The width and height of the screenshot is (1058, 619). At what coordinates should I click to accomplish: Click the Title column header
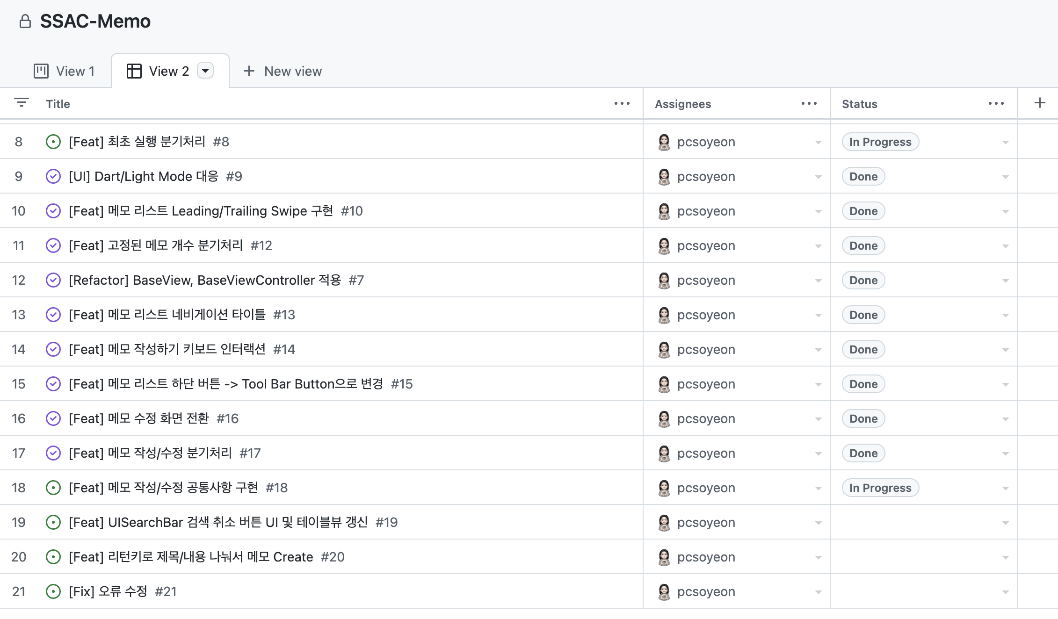click(x=58, y=104)
